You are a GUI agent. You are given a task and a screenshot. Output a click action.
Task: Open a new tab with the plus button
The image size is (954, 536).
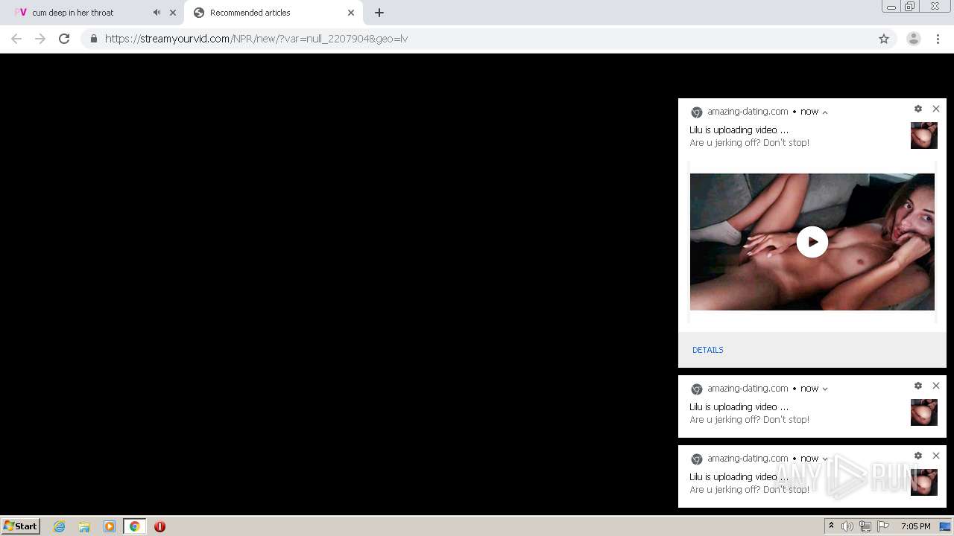point(379,13)
